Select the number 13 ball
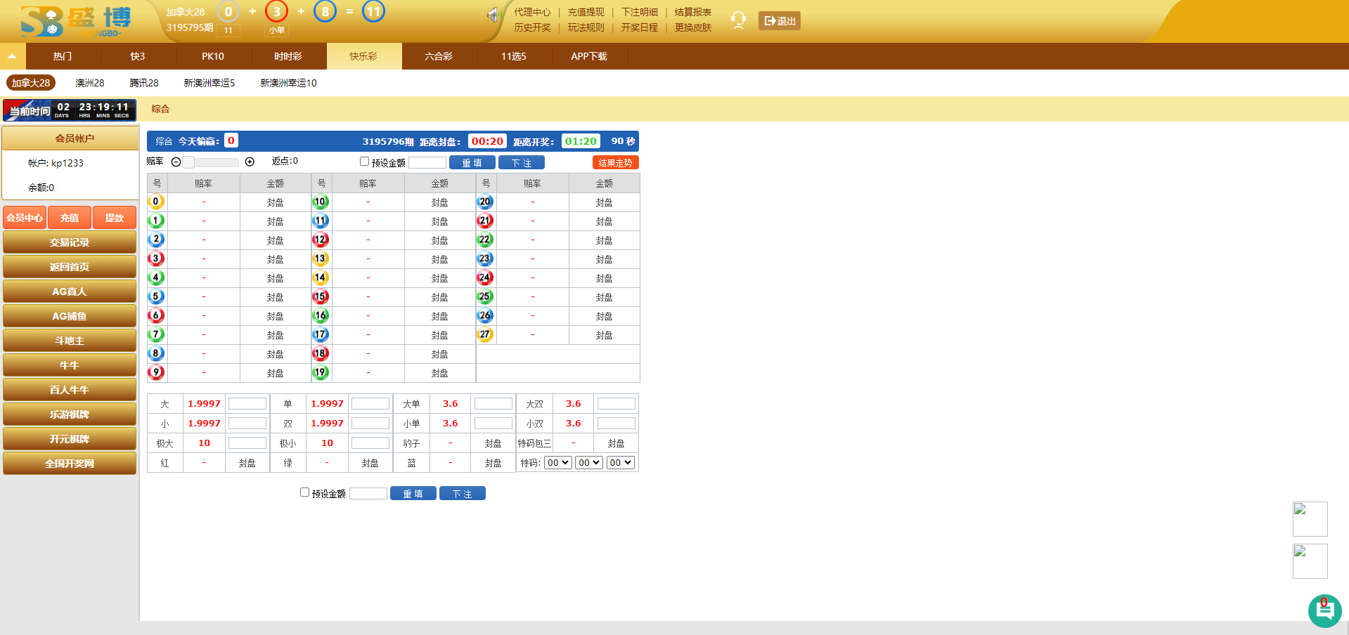1349x635 pixels. 321,259
